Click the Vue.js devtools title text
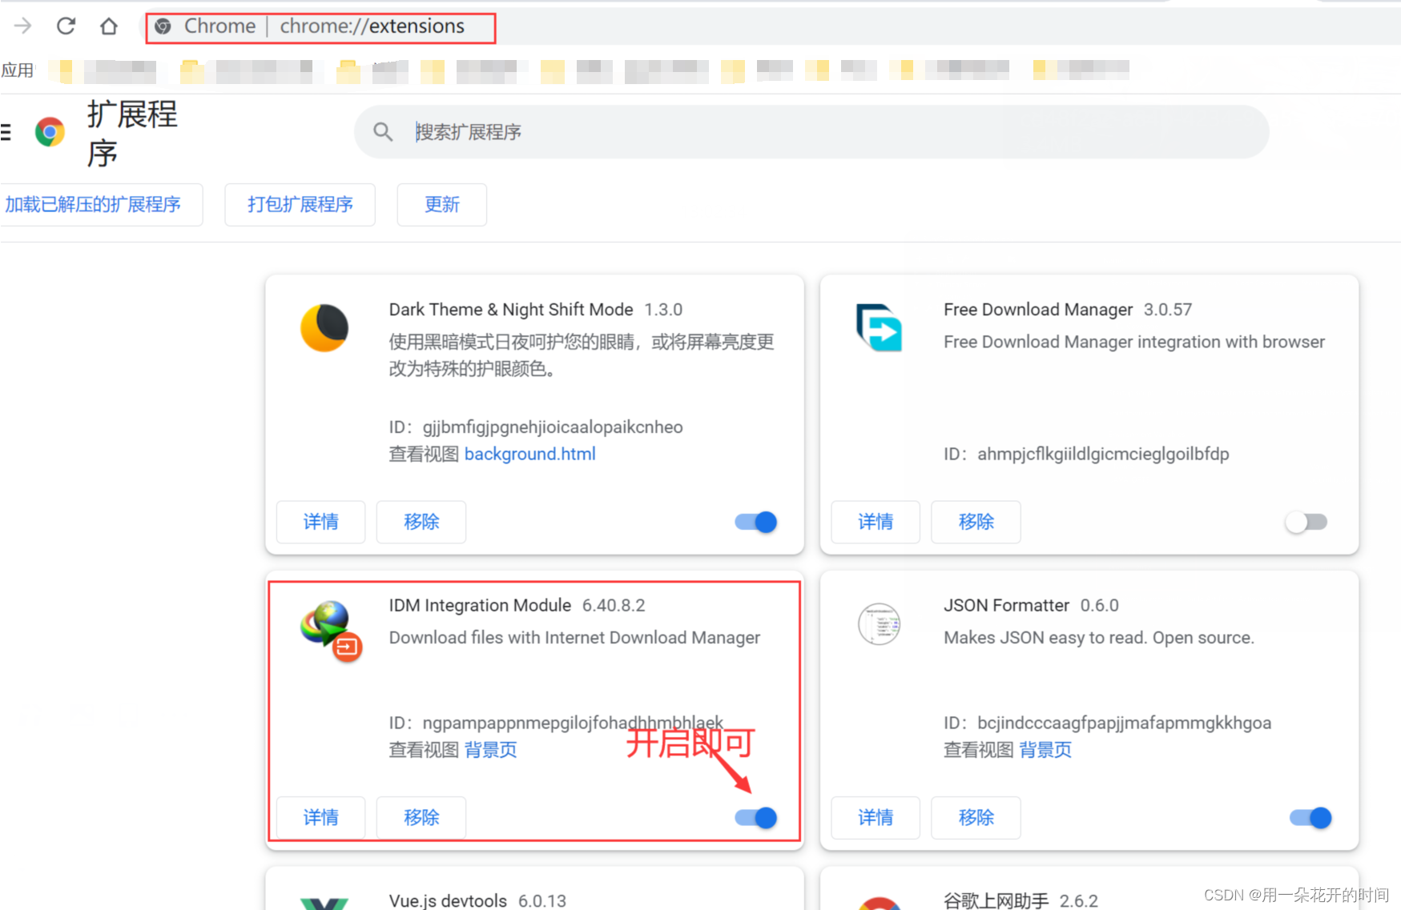Image resolution: width=1401 pixels, height=910 pixels. pos(448,900)
